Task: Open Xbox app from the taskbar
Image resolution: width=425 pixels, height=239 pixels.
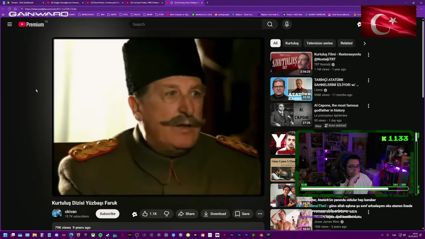Action: coord(93,235)
